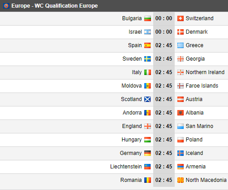Select the Iceland flag icon

(181, 153)
